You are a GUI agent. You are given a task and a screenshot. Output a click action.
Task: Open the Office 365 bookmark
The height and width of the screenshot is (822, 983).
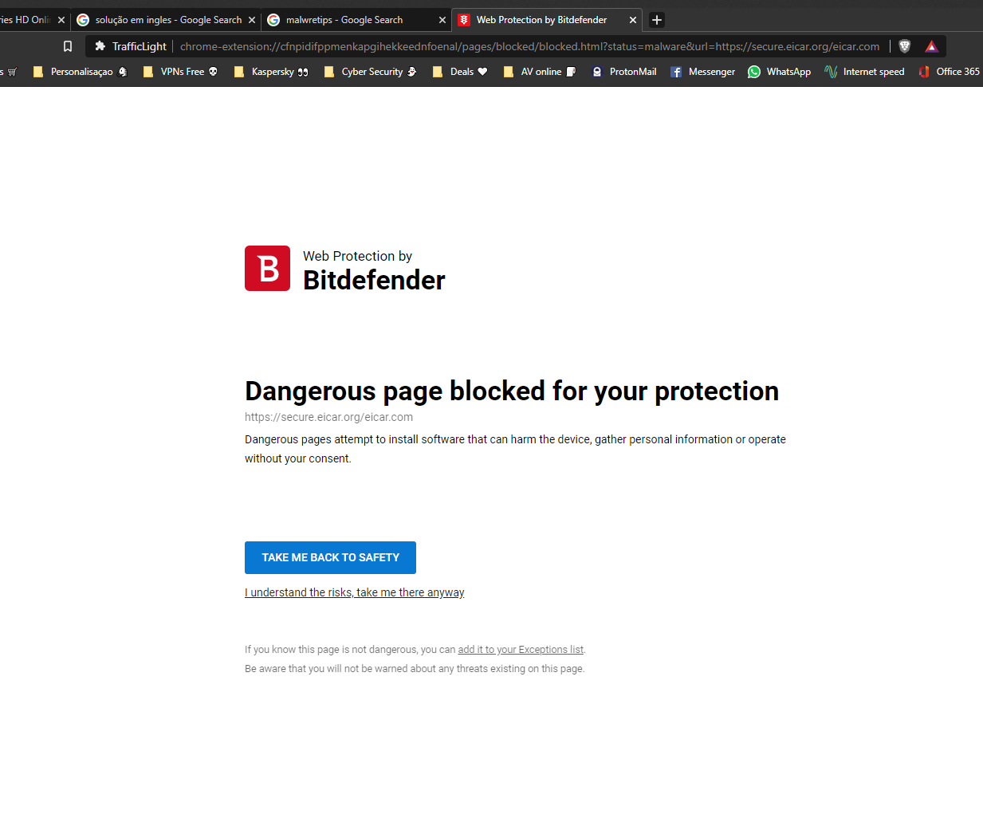[949, 72]
